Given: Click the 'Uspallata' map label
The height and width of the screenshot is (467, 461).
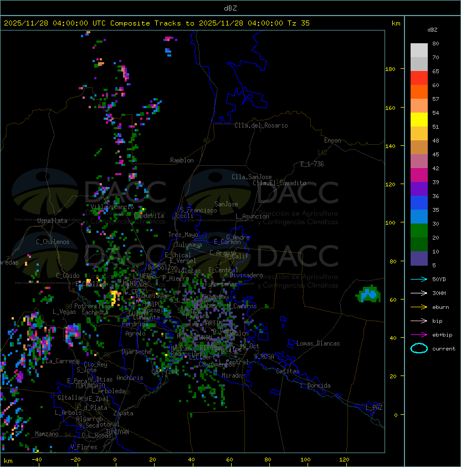Looking at the screenshot, I should 52,221.
